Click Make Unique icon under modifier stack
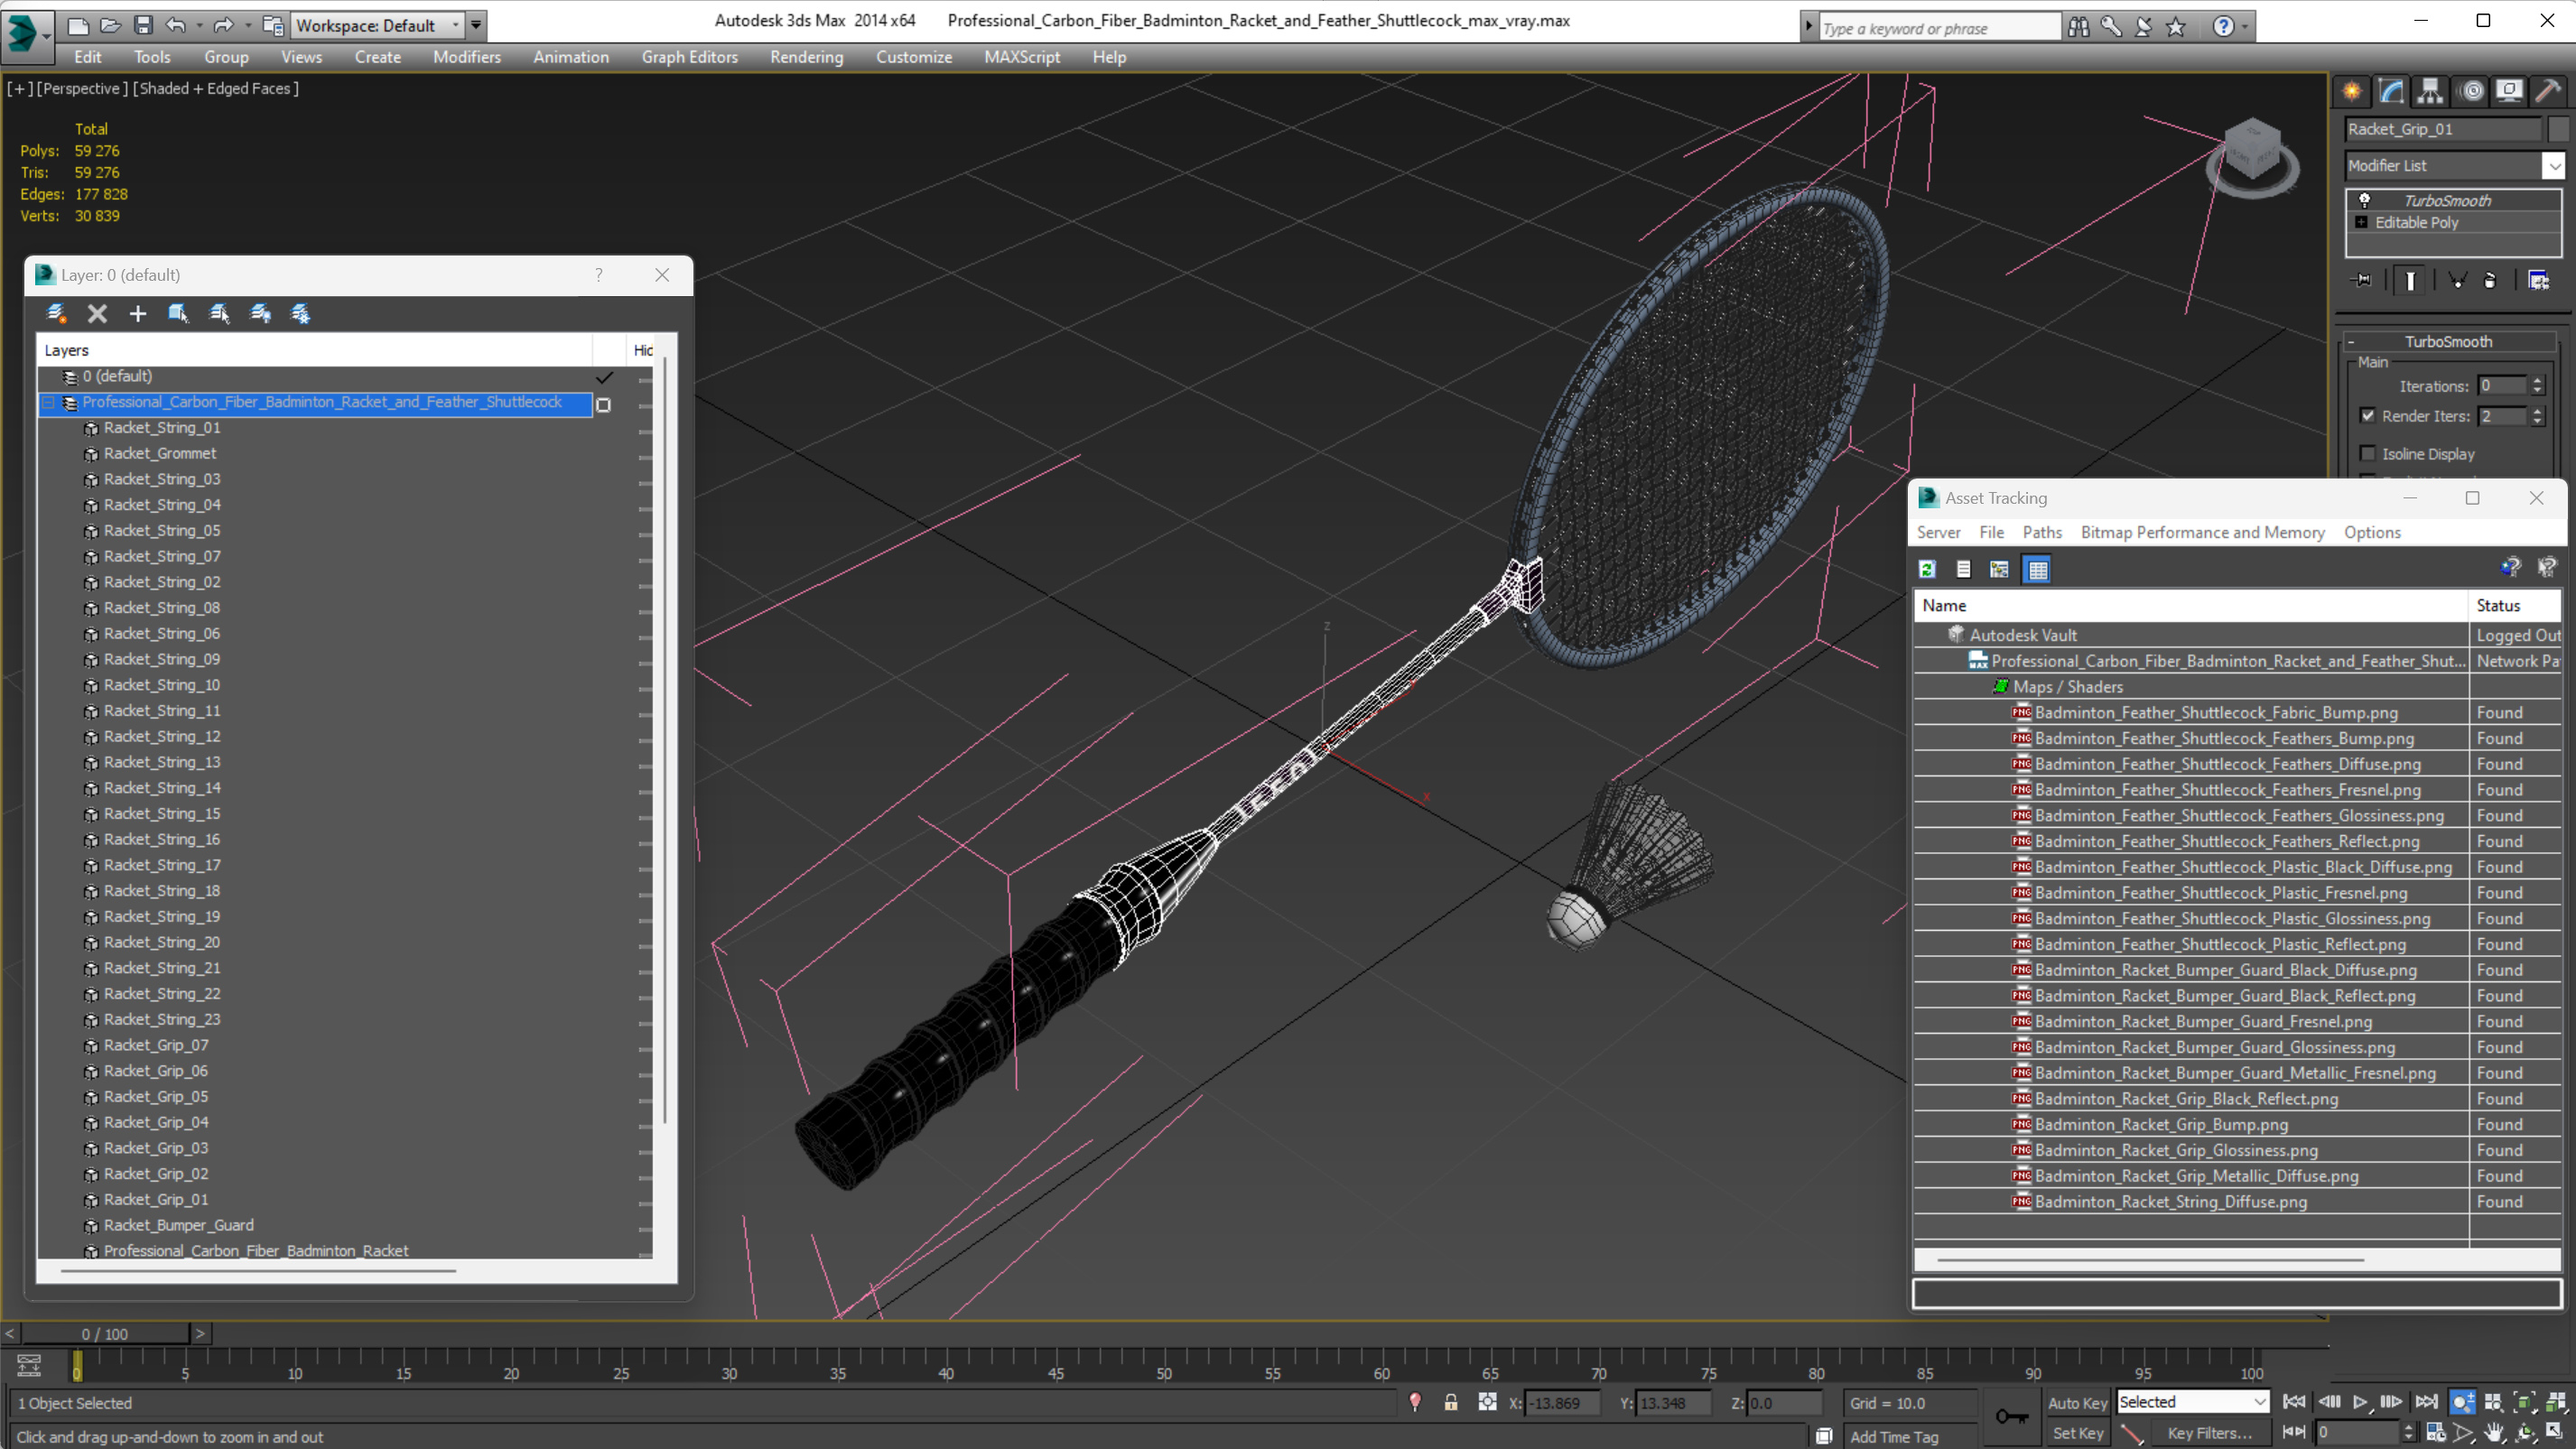 pos(2457,281)
